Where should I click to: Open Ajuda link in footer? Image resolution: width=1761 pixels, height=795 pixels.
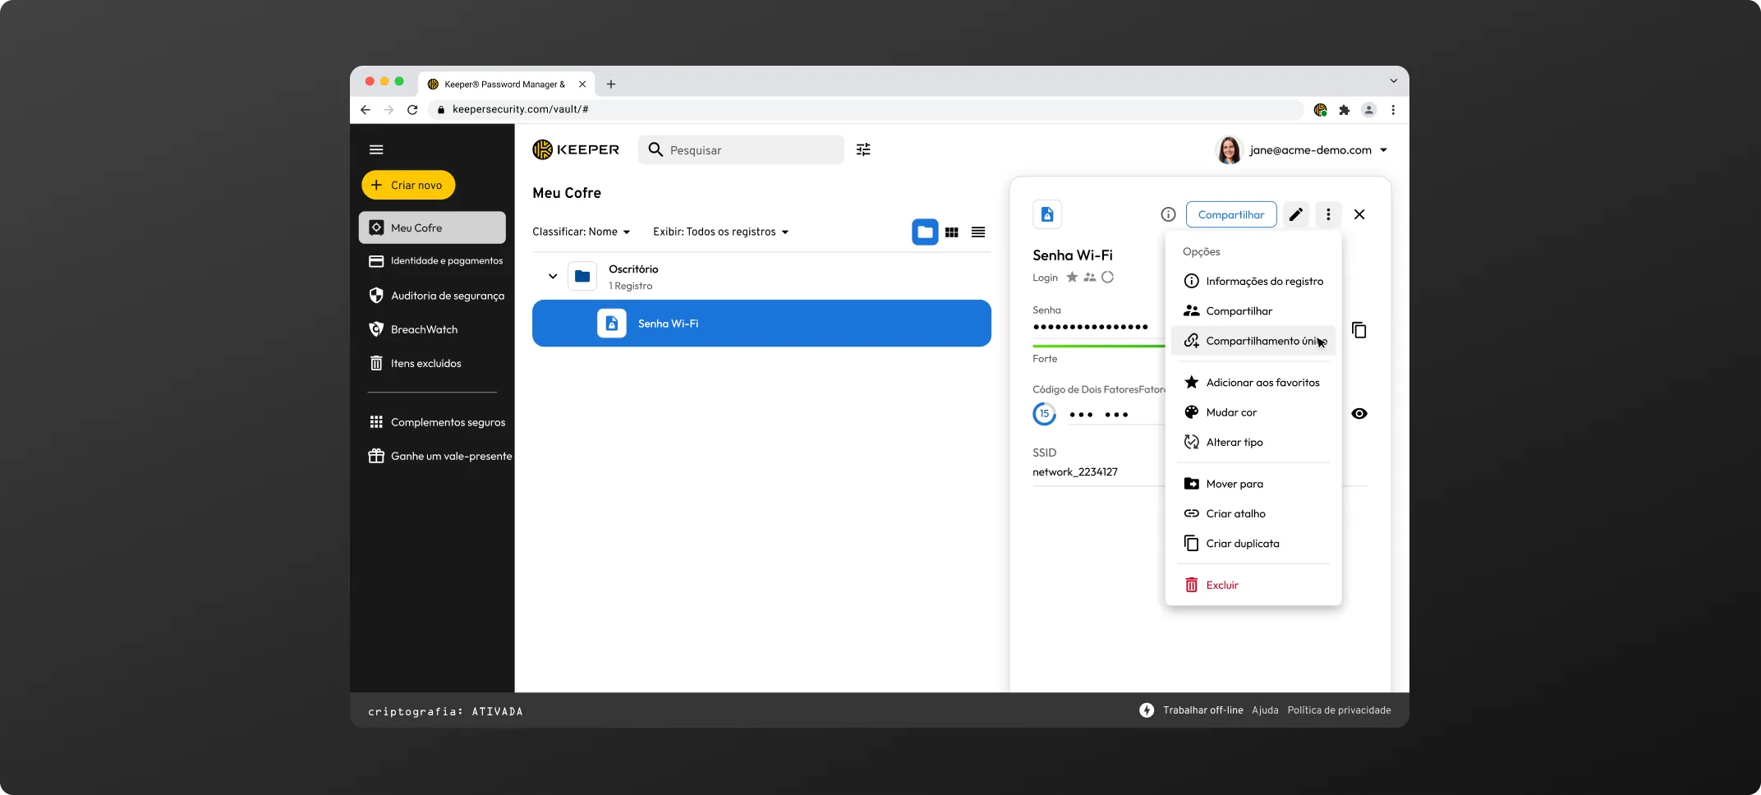[x=1265, y=710]
